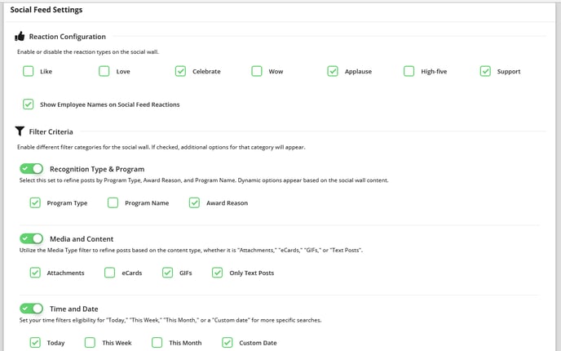Viewport: 561px width, 351px height.
Task: Uncheck the Custom Date filter
Action: point(227,342)
